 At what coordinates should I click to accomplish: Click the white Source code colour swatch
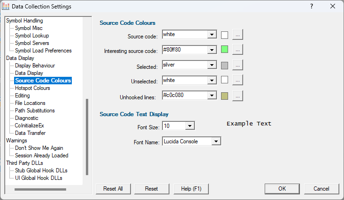point(224,35)
